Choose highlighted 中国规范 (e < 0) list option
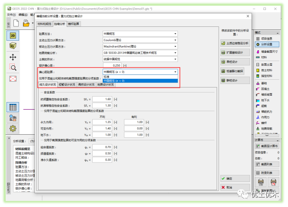The height and width of the screenshot is (207, 288). pyautogui.click(x=140, y=81)
